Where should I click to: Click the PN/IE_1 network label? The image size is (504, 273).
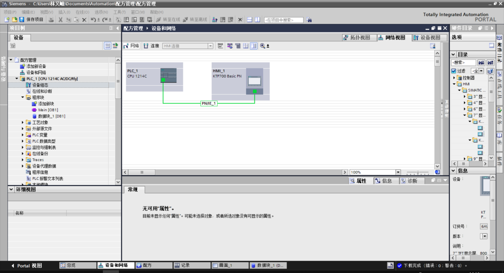tap(209, 103)
